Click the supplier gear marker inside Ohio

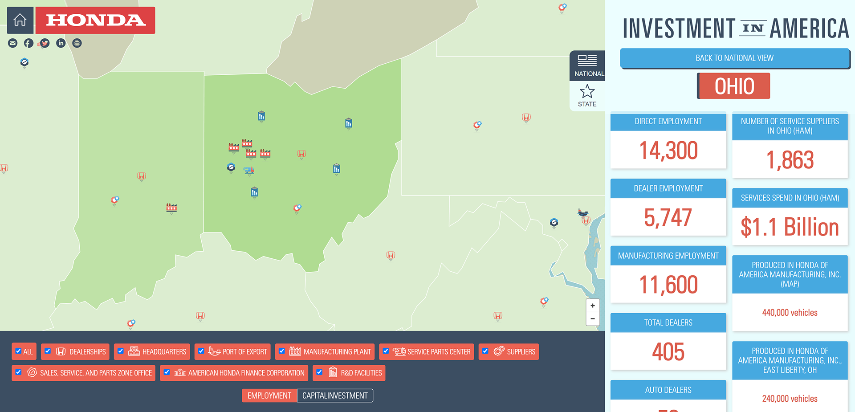click(x=297, y=208)
